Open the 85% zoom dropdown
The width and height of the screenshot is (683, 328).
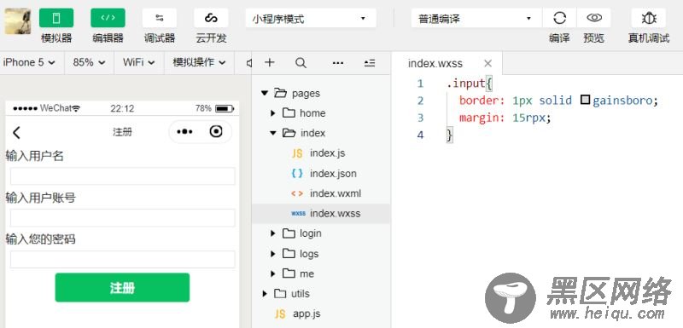tap(90, 62)
